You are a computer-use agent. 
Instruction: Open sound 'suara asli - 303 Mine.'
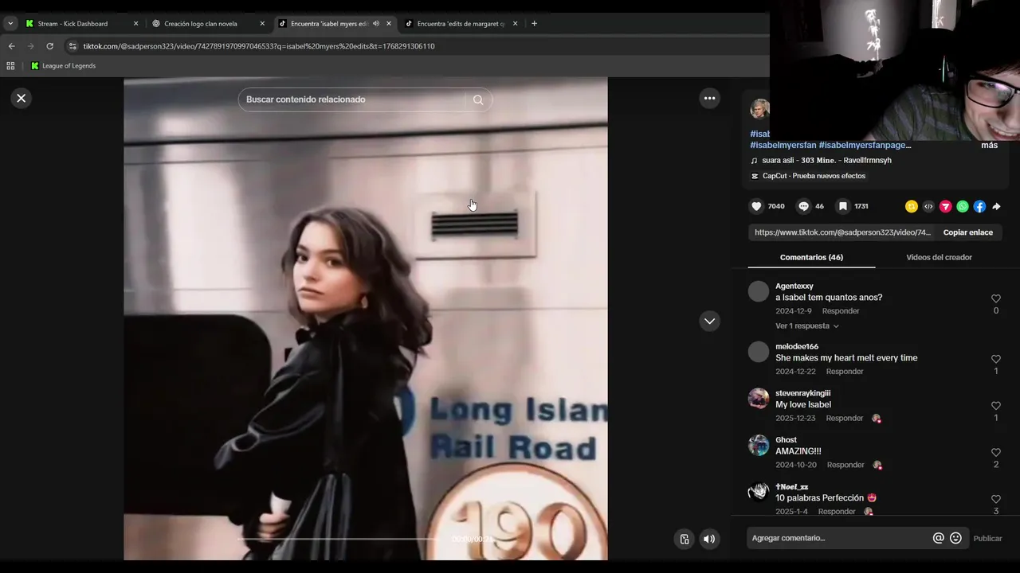[826, 160]
